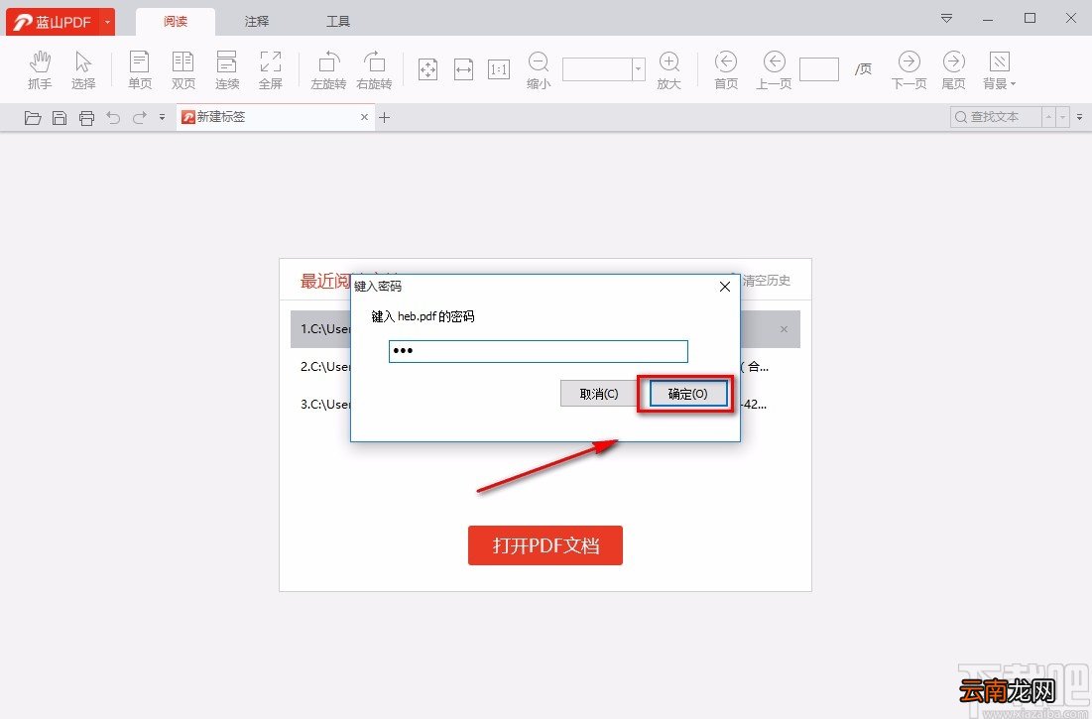
Task: Open the background (背景) options dropdown
Action: pos(1000,69)
